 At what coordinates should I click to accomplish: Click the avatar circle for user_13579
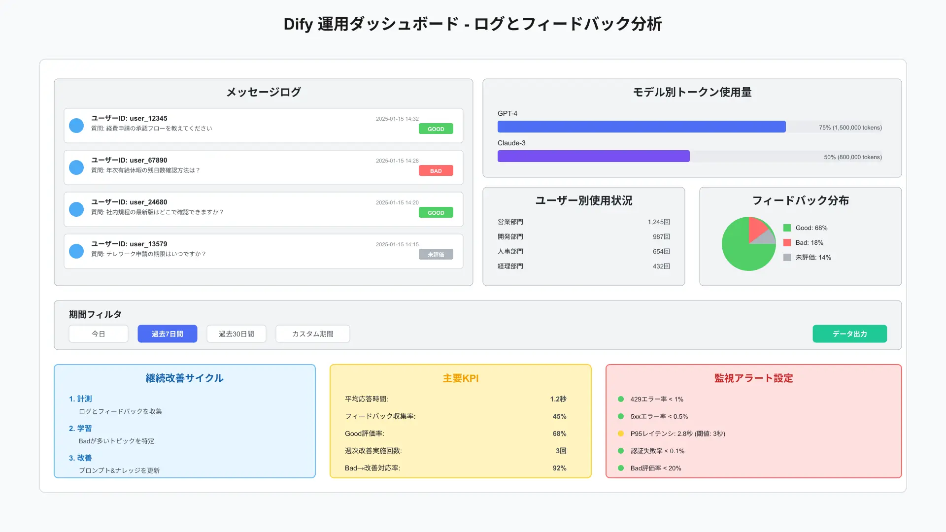pos(76,251)
